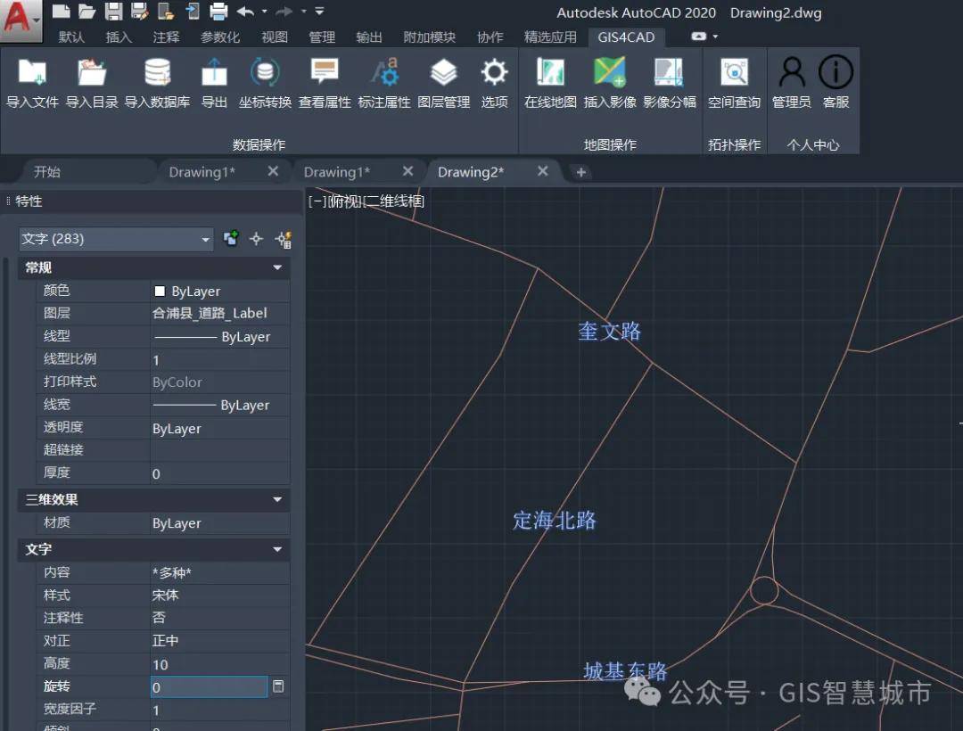Click the 在线地图 online map icon
Screen dimensions: 963x731
(550, 73)
